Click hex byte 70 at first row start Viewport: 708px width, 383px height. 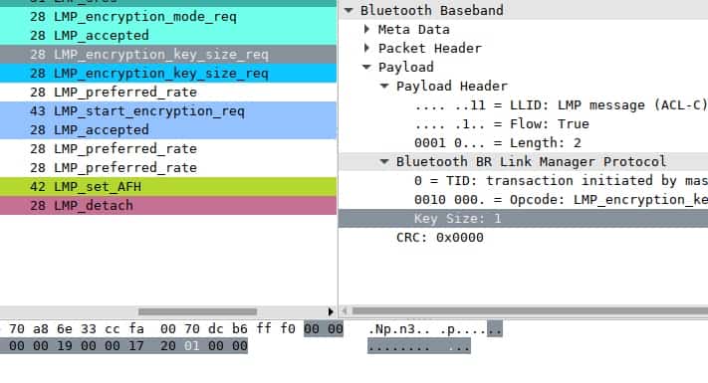pyautogui.click(x=17, y=329)
